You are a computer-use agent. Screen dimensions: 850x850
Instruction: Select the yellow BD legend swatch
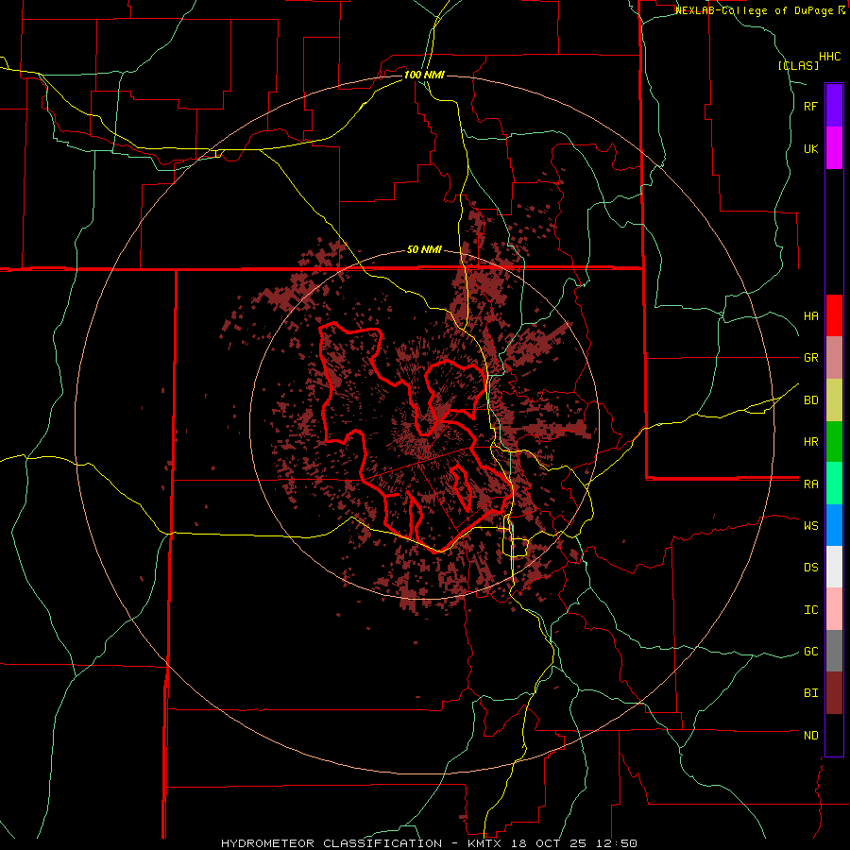pos(834,400)
